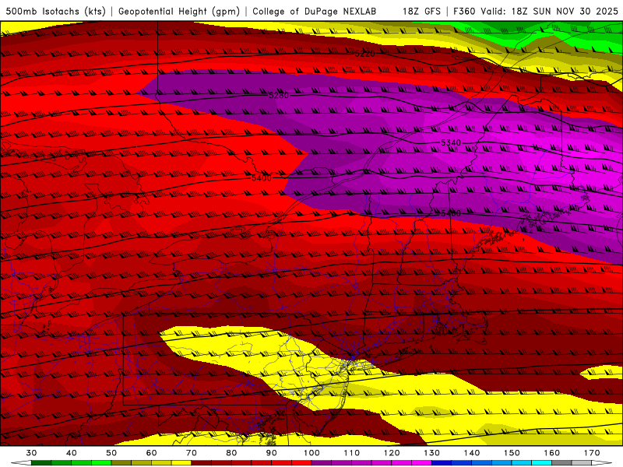Click the '500mb Isotachs (kts)' title text

point(56,11)
